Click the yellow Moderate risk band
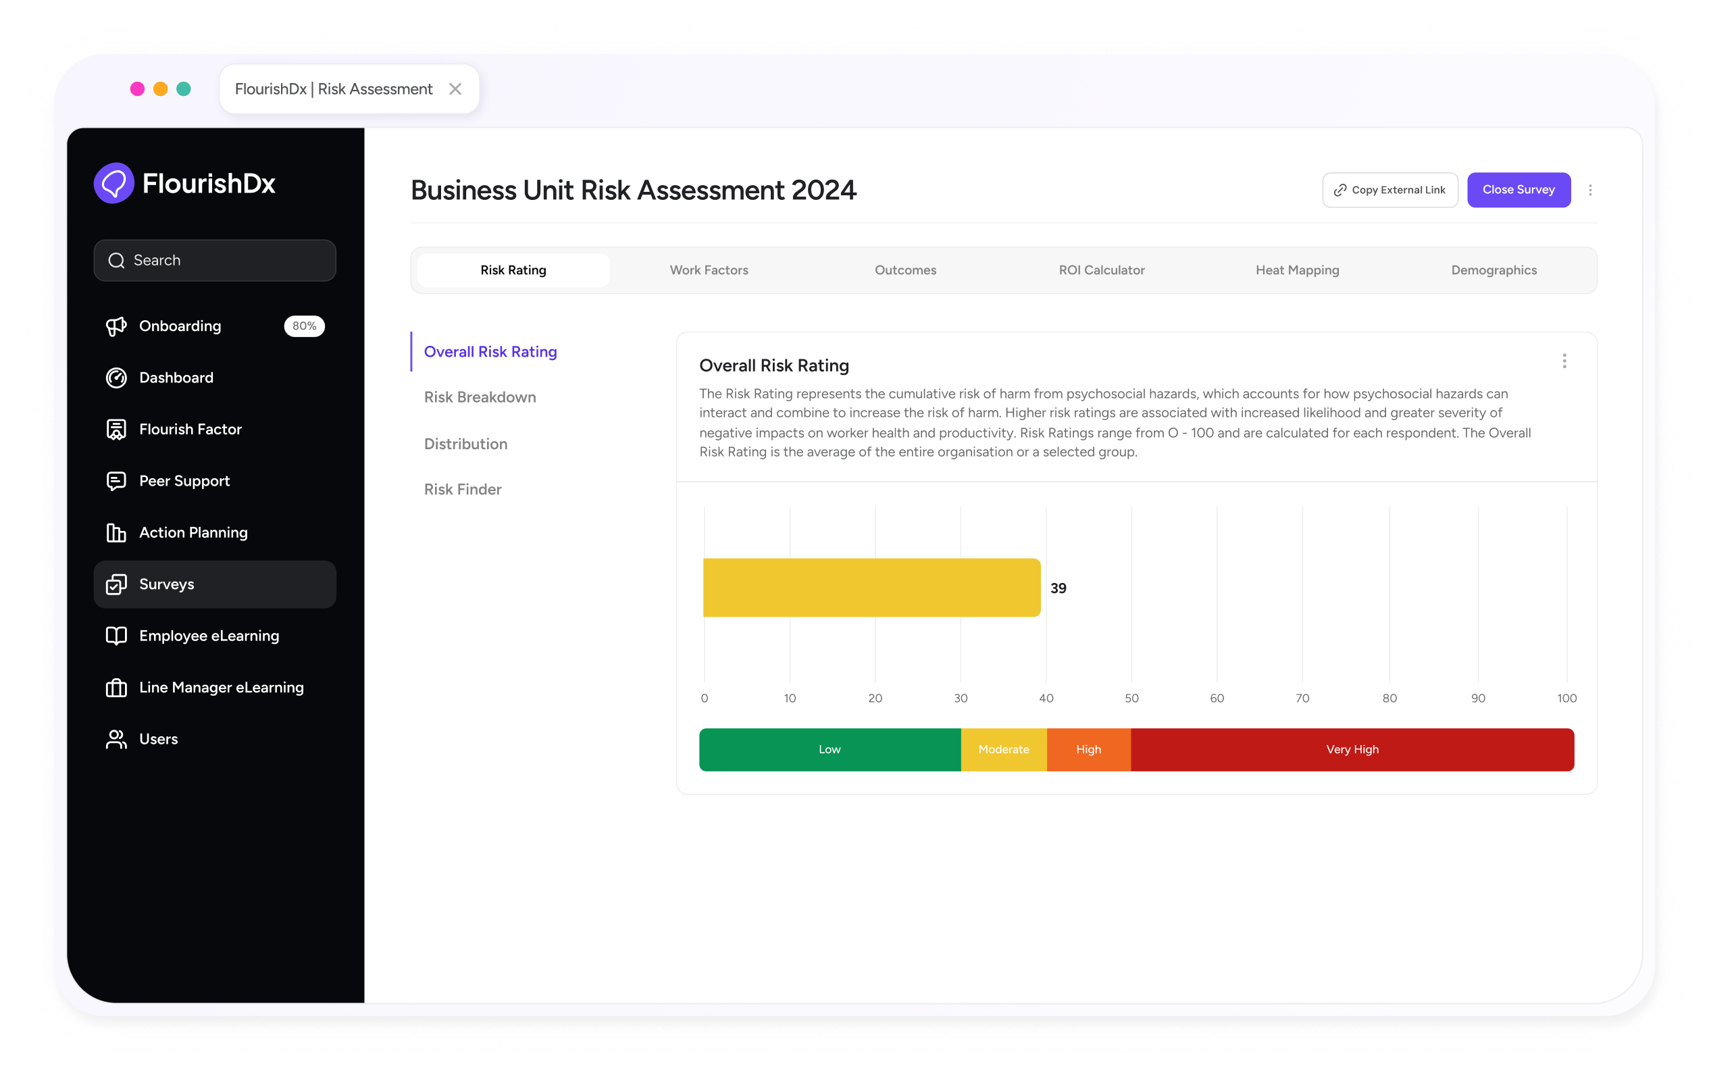This screenshot has height=1070, width=1709. (1004, 749)
